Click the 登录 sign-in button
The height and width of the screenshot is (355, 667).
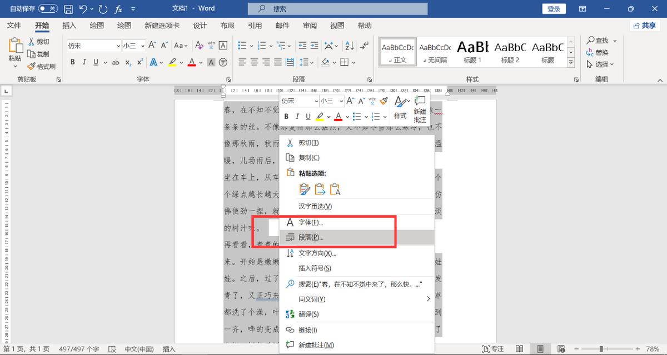point(554,8)
